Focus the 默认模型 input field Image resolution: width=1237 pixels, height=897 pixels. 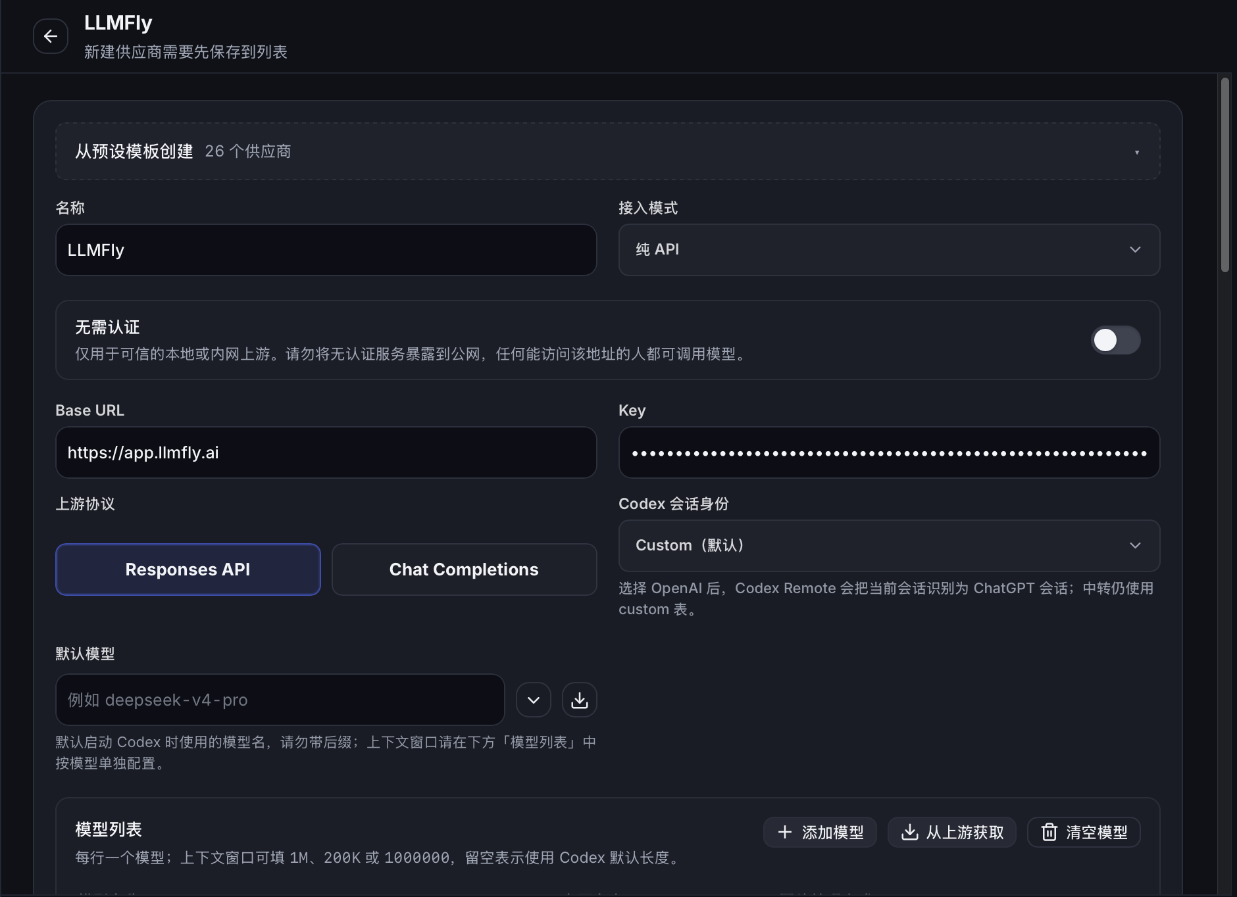pyautogui.click(x=280, y=700)
